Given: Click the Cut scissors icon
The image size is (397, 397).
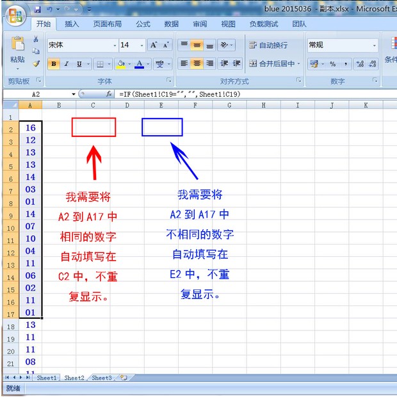Looking at the screenshot, I should tap(36, 40).
